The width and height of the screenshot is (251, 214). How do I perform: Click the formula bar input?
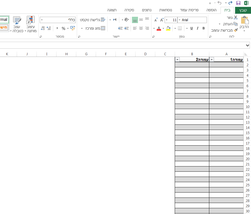click(122, 45)
